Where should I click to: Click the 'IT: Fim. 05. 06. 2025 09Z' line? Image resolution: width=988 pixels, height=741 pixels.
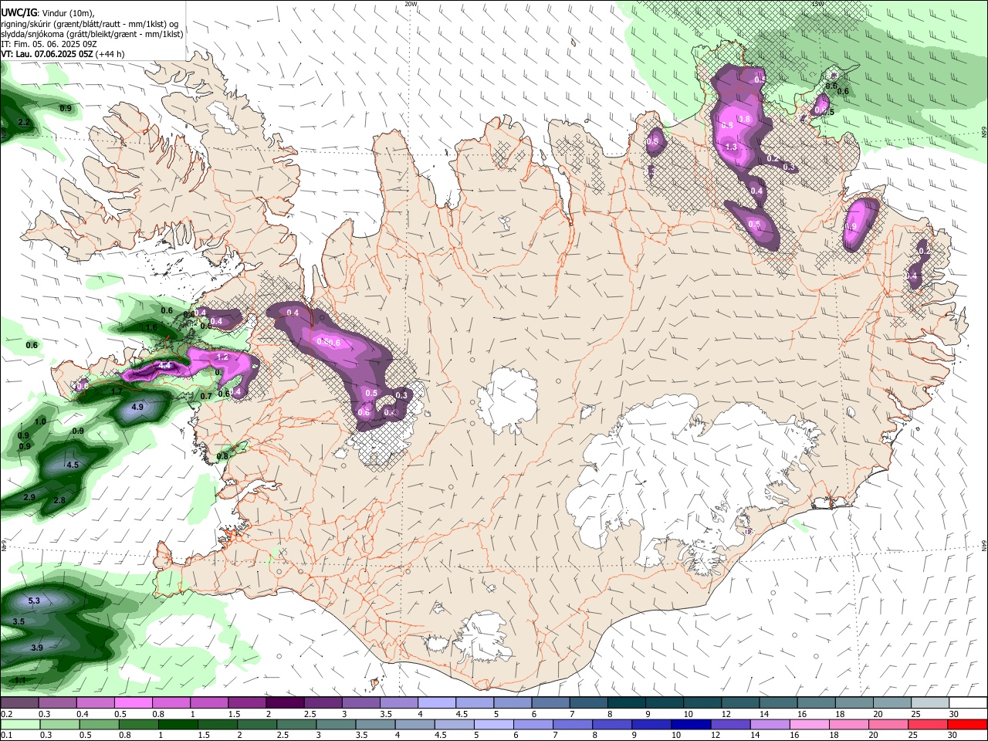click(49, 44)
